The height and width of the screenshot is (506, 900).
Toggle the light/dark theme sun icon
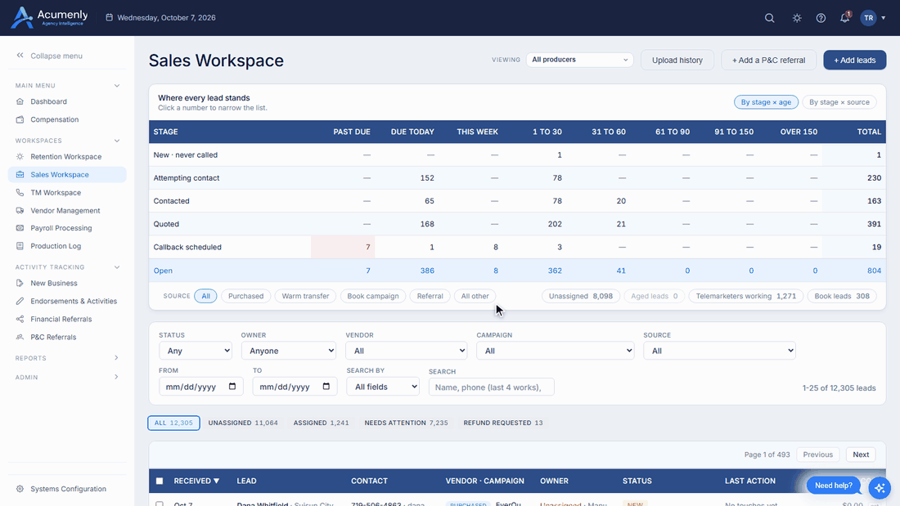[797, 18]
